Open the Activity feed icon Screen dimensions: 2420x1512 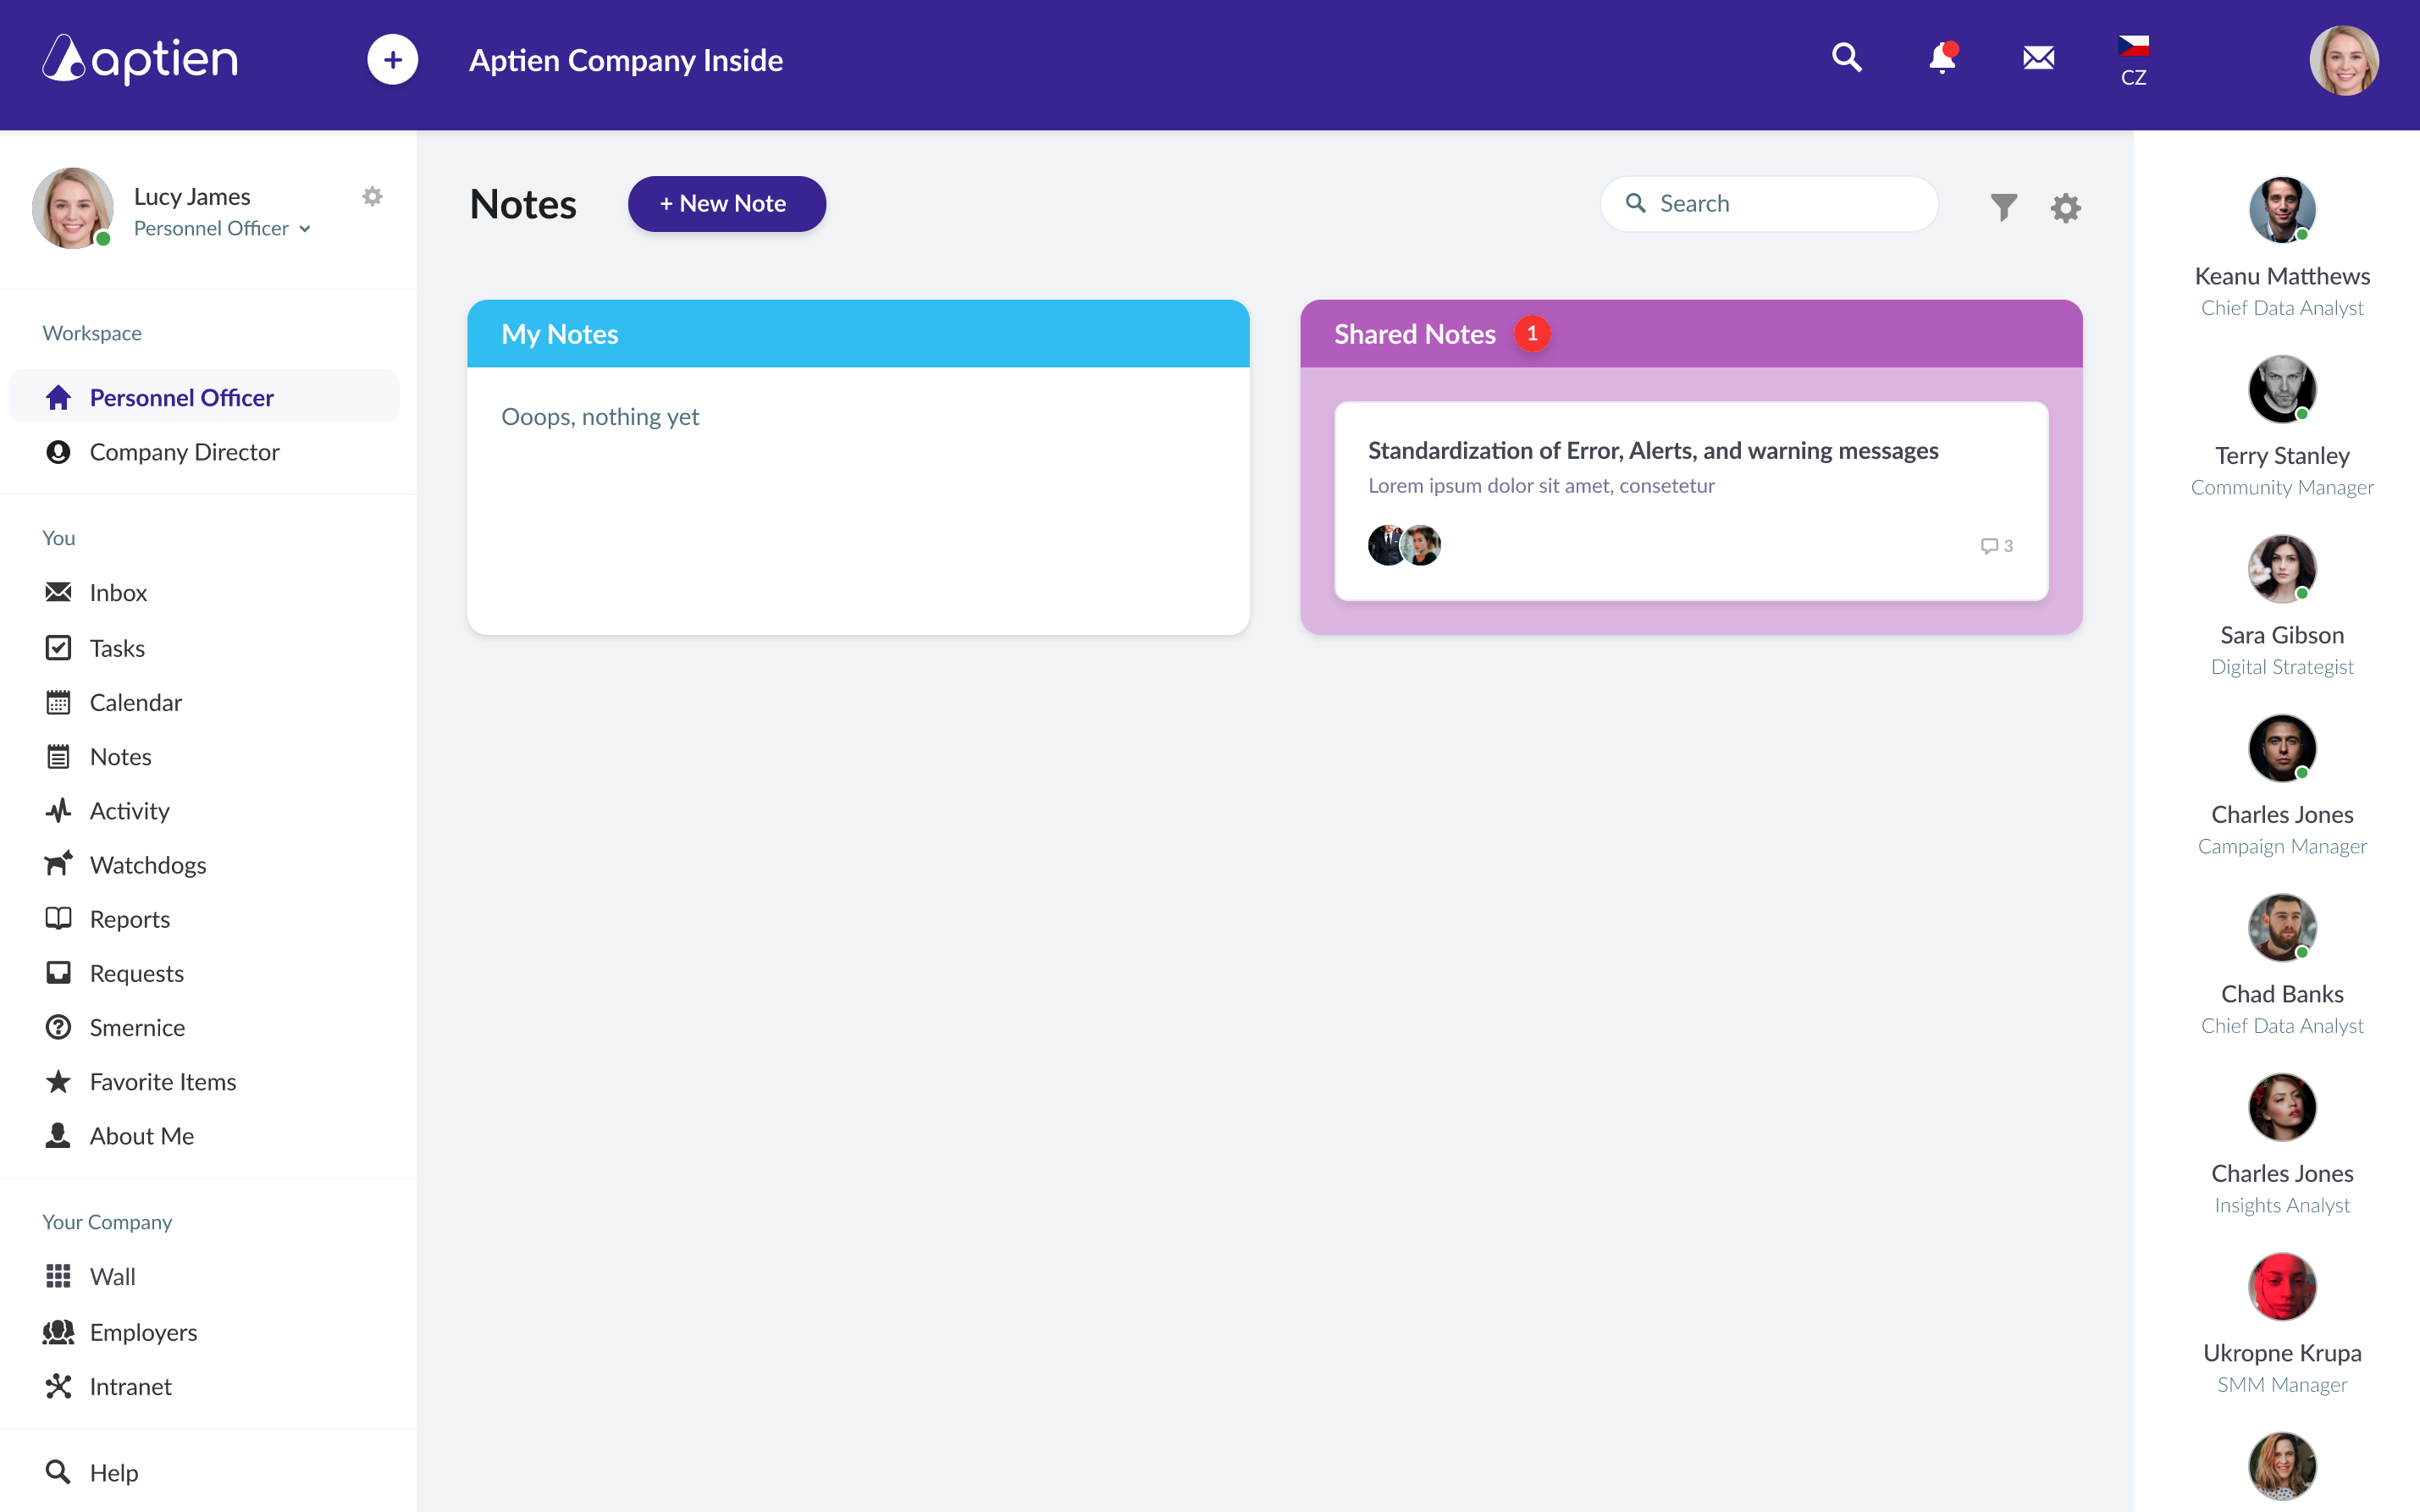coord(58,810)
